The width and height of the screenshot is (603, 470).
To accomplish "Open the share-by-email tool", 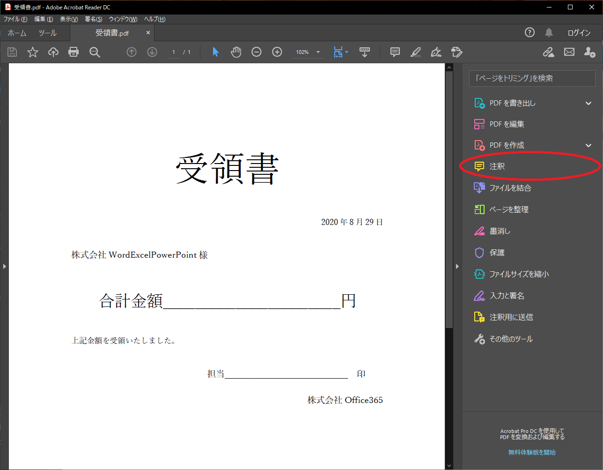I will click(x=569, y=52).
